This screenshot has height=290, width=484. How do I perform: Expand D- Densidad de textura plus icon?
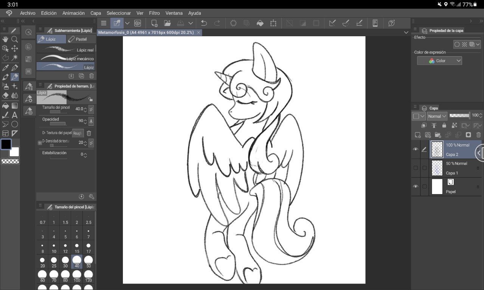[x=40, y=143]
